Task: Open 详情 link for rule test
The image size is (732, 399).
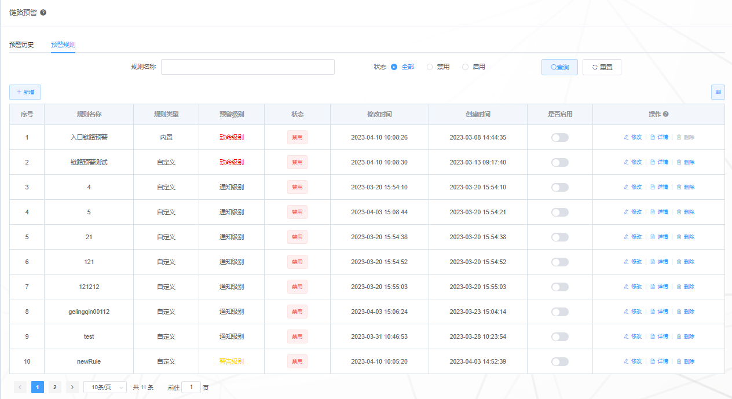Action: [x=663, y=336]
